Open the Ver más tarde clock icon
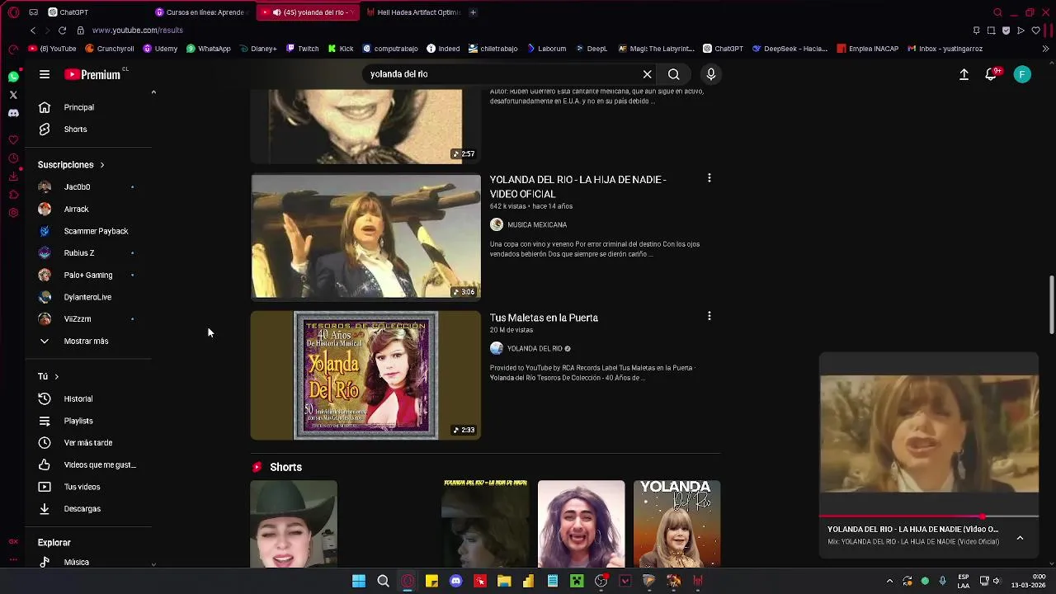 (45, 443)
